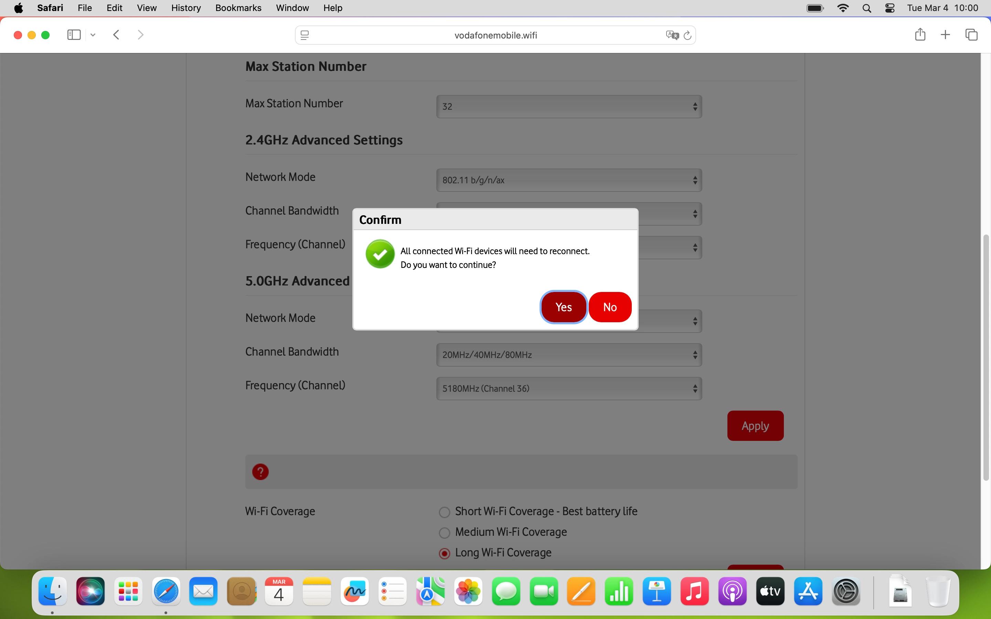This screenshot has width=991, height=619.
Task: Open the 2.4GHz Network Mode dropdown
Action: (x=569, y=180)
